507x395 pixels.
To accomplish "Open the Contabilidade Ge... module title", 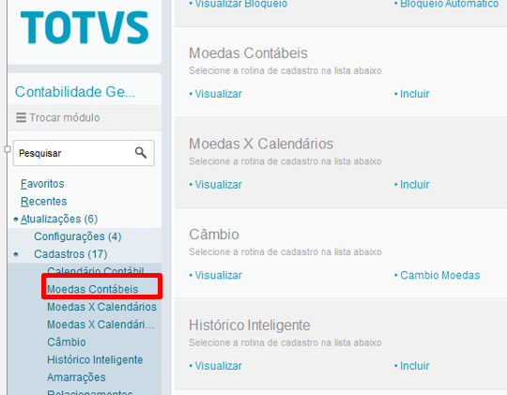I will (x=75, y=92).
